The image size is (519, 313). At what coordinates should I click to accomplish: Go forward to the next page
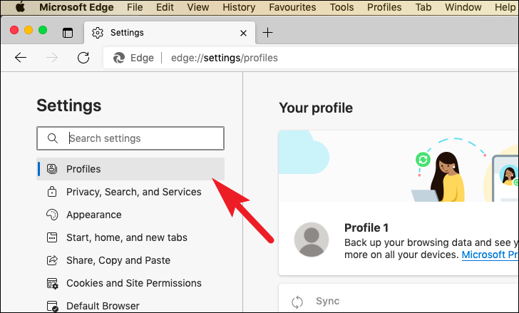51,58
